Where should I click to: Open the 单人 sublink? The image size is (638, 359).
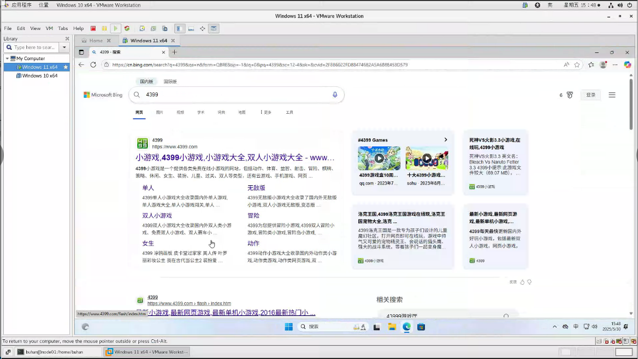[148, 187]
